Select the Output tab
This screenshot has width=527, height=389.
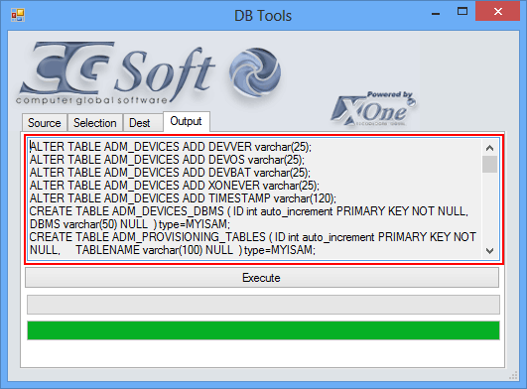tap(187, 121)
